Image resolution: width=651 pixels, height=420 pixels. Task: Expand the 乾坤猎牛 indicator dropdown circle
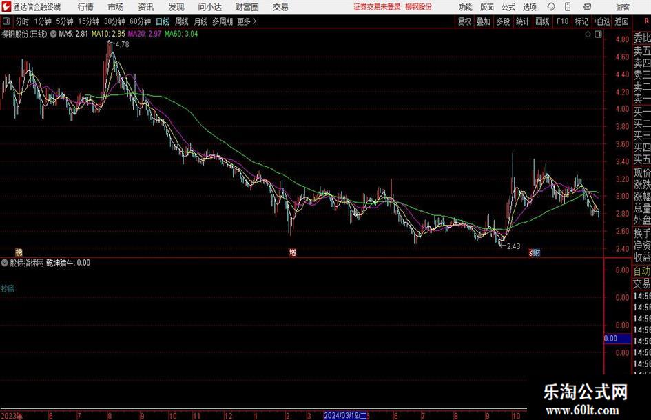pyautogui.click(x=5, y=263)
